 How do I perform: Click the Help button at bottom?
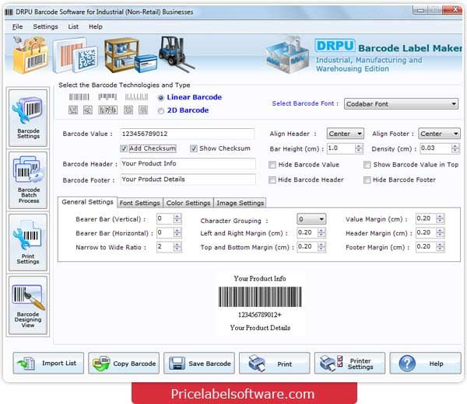click(x=425, y=363)
